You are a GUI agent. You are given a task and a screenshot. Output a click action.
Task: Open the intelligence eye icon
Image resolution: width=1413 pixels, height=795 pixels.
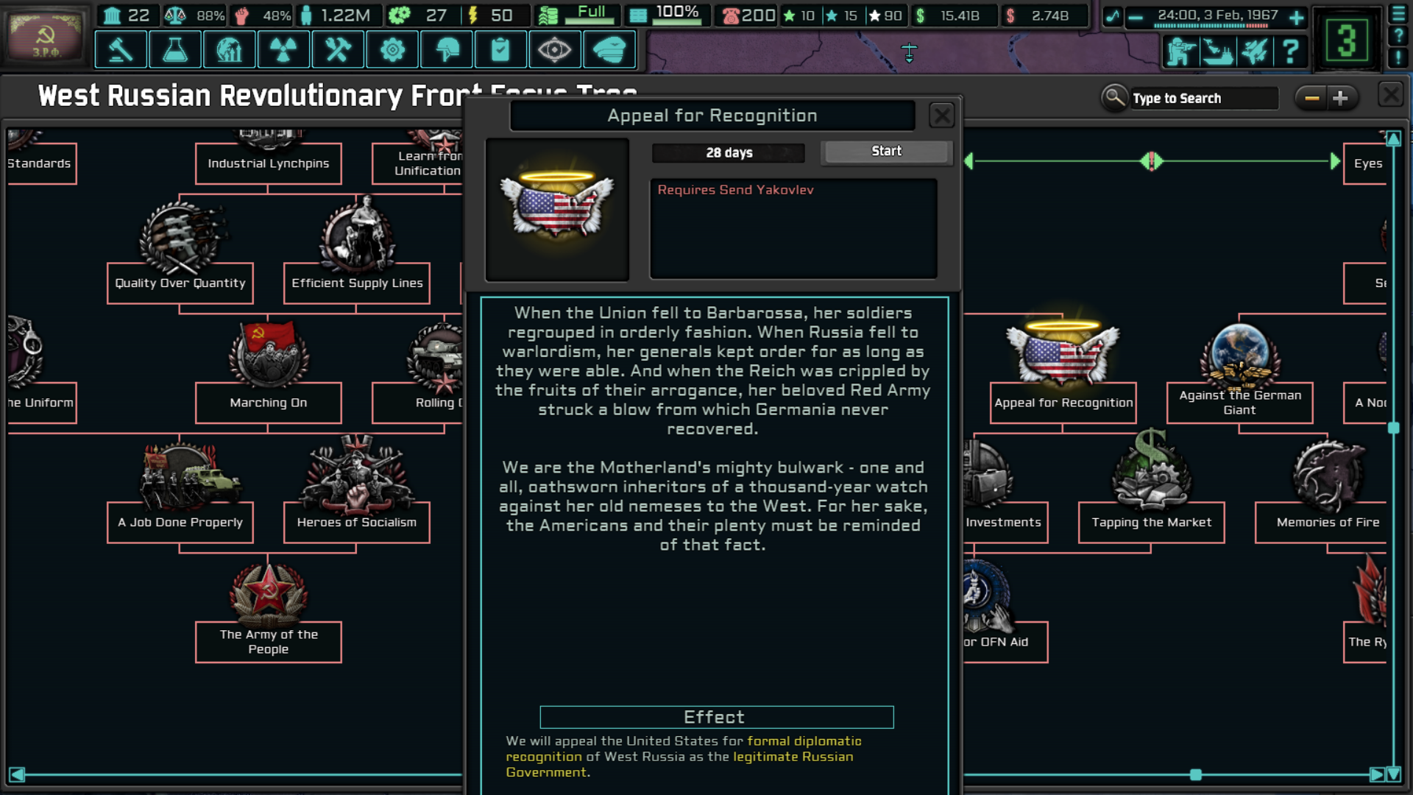[554, 50]
